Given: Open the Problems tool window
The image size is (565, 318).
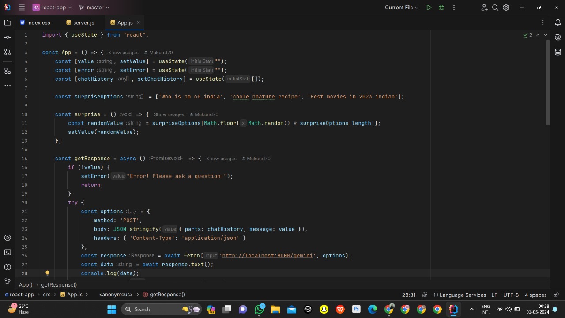Looking at the screenshot, I should click(x=8, y=267).
